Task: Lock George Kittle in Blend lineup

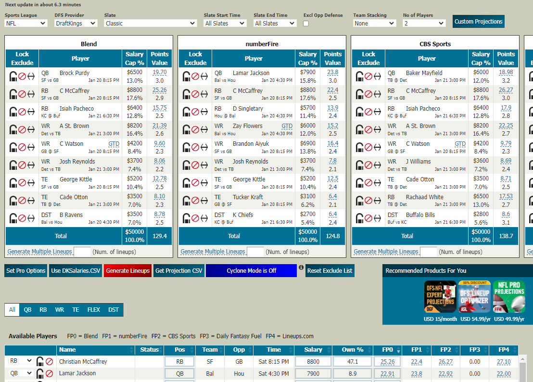Action: click(x=13, y=183)
